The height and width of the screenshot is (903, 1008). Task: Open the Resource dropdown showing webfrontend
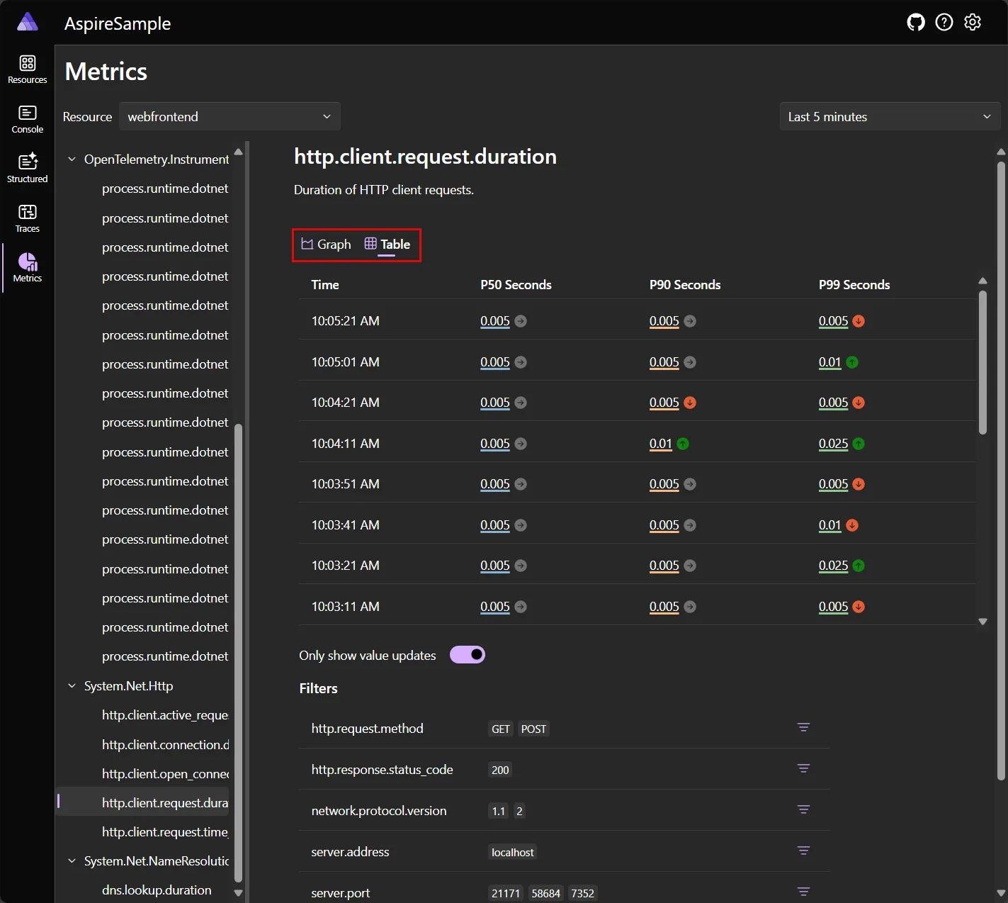230,116
